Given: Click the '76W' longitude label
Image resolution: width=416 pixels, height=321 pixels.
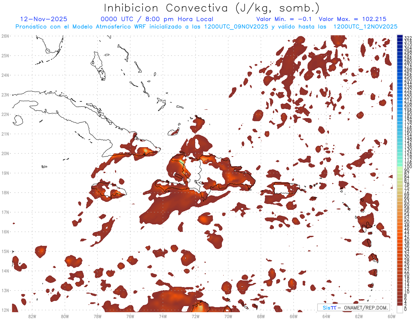Looking at the screenshot, I should click(x=130, y=316).
